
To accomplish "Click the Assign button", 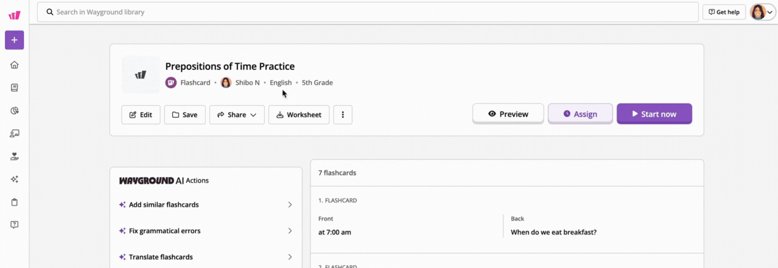I will pyautogui.click(x=580, y=114).
